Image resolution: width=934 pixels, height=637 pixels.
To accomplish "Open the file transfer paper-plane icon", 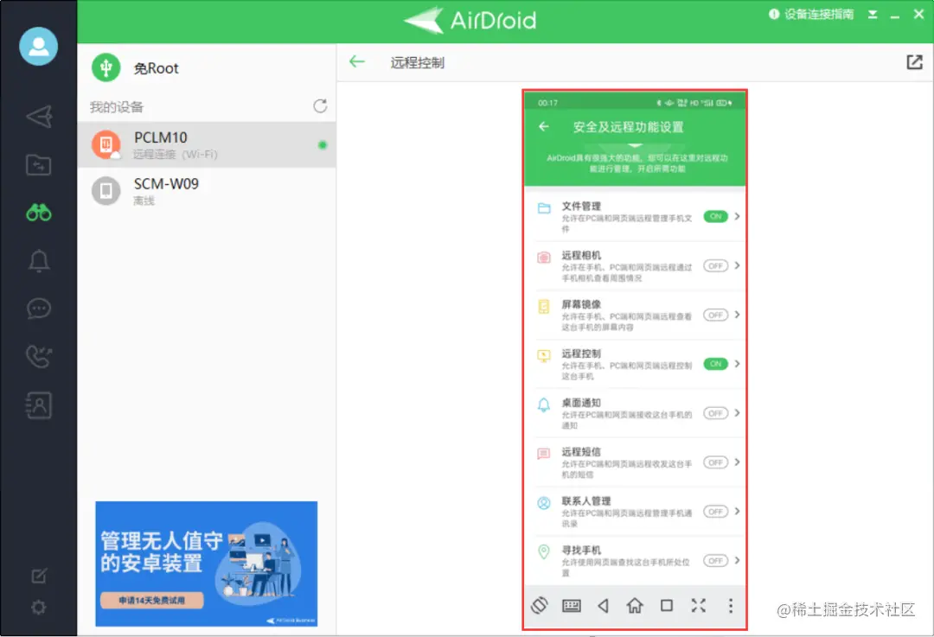I will (x=39, y=117).
